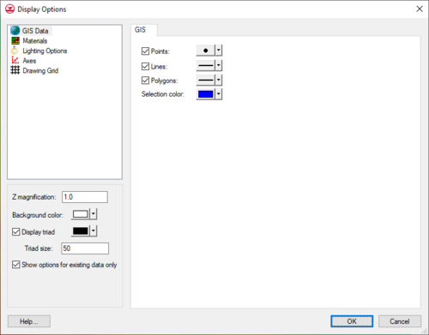
Task: Disable the Display triad checkbox
Action: [x=15, y=231]
